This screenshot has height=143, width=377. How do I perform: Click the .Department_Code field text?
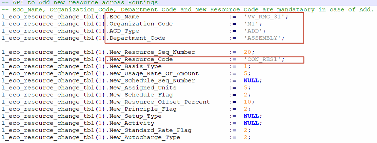136,38
